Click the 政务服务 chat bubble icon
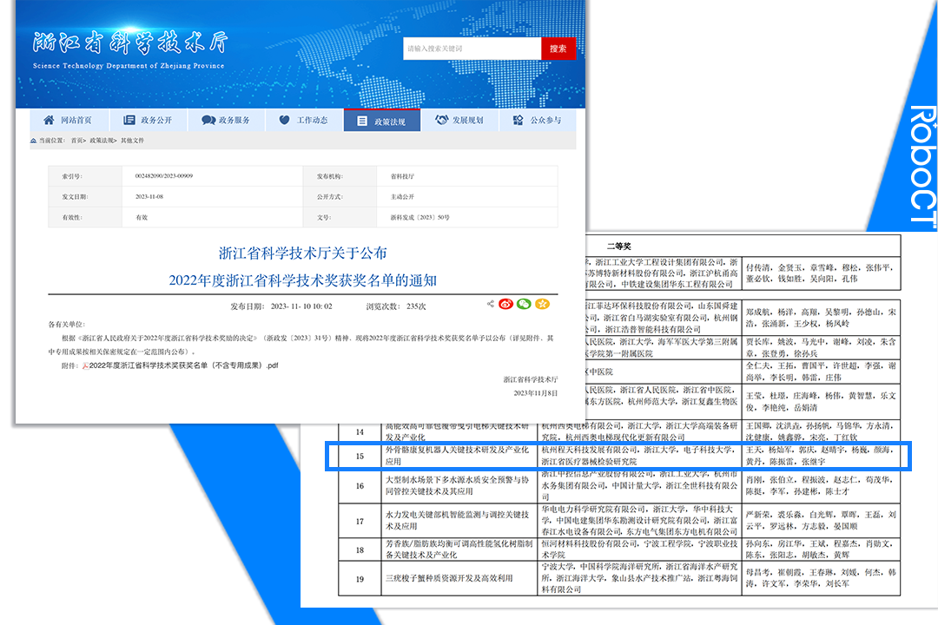Viewport: 938px width, 625px height. tap(208, 121)
